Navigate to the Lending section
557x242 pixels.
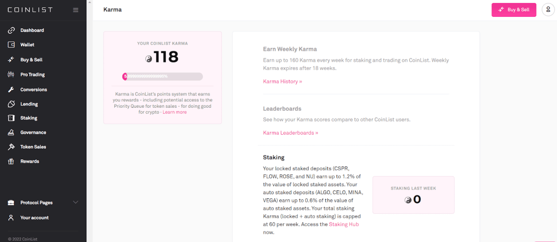pos(29,104)
